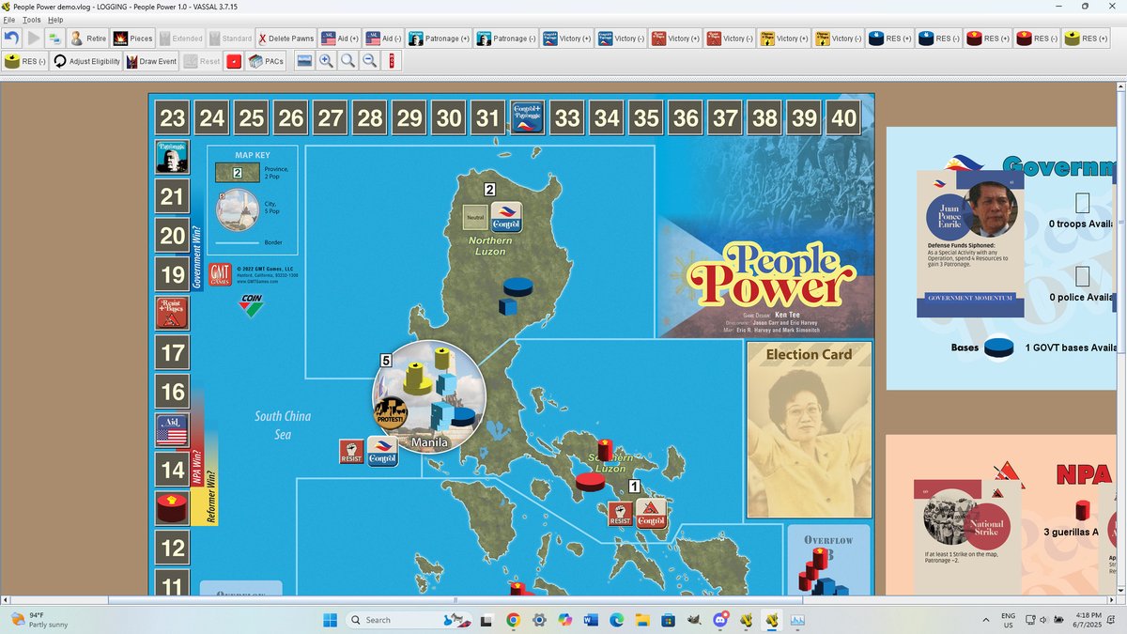The image size is (1127, 634).
Task: Click the yellow Reformer Victory (-) button
Action: 839,39
